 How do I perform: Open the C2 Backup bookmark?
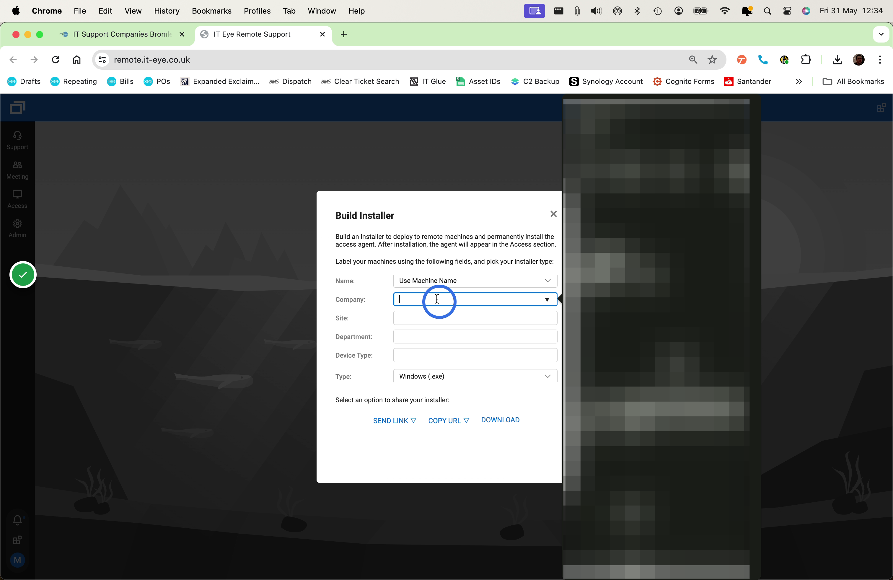[x=535, y=82]
